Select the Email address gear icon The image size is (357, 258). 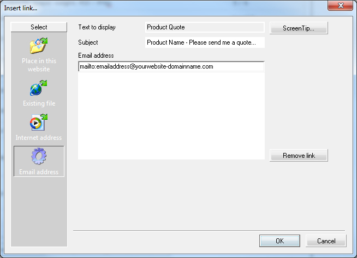39,156
